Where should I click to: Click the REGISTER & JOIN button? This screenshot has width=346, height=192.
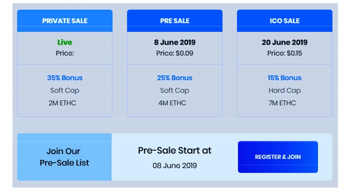[278, 157]
